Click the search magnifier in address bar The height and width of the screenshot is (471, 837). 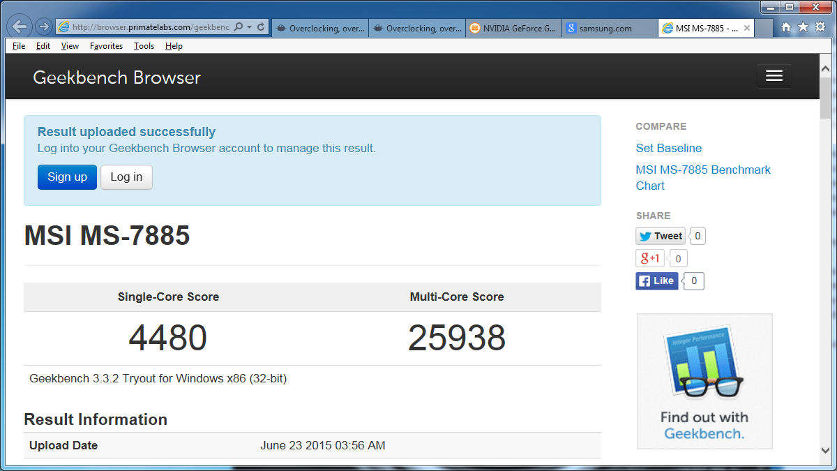click(x=238, y=27)
